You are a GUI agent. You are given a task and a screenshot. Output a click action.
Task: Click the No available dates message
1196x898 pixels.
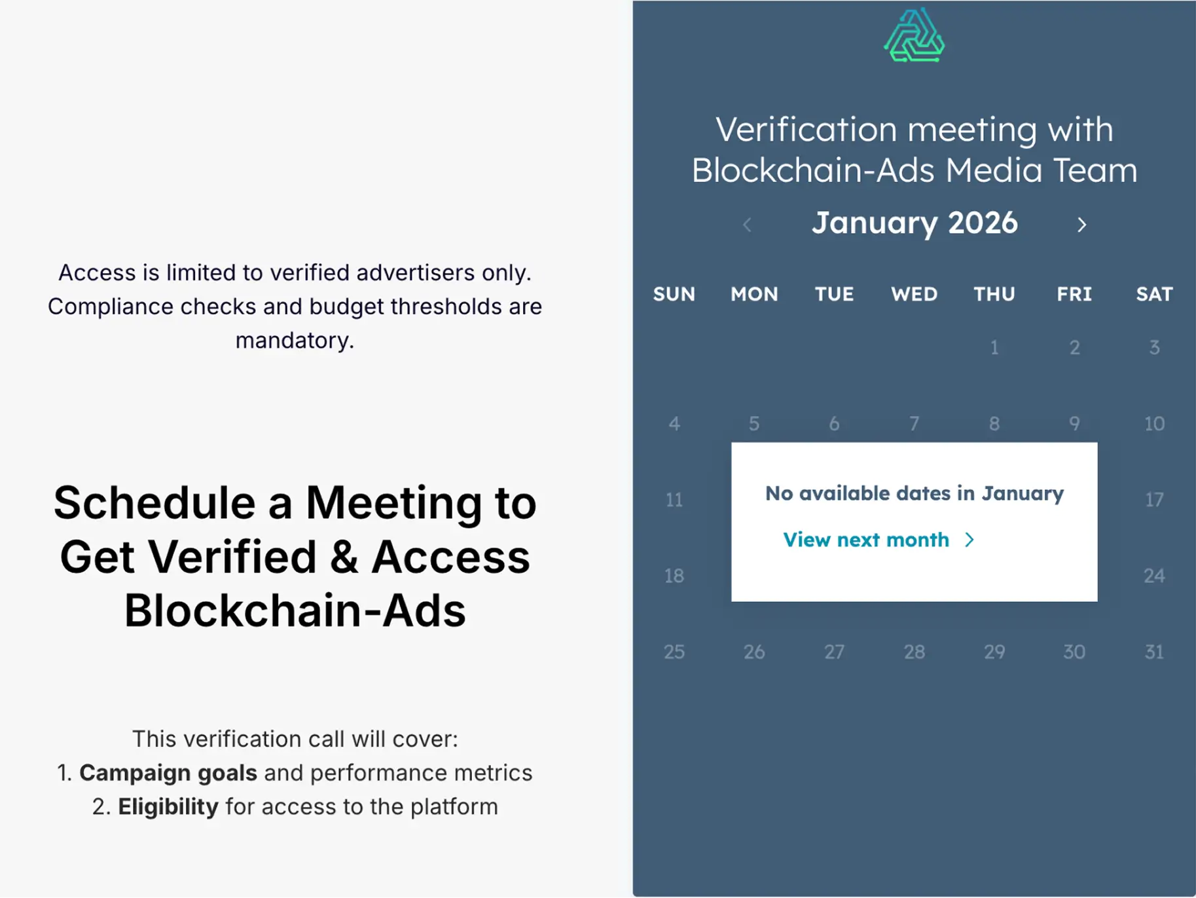pyautogui.click(x=914, y=493)
